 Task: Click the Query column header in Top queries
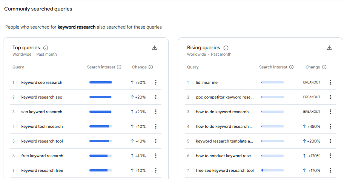(18, 67)
